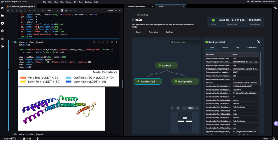Close the RunAlphaFold details panel
279x141 pixels.
pyautogui.click(x=259, y=42)
